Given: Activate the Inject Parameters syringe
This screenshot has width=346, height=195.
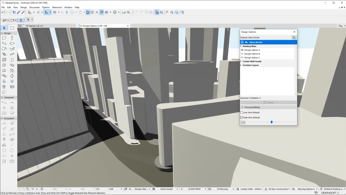Looking at the screenshot, I should 23,12.
